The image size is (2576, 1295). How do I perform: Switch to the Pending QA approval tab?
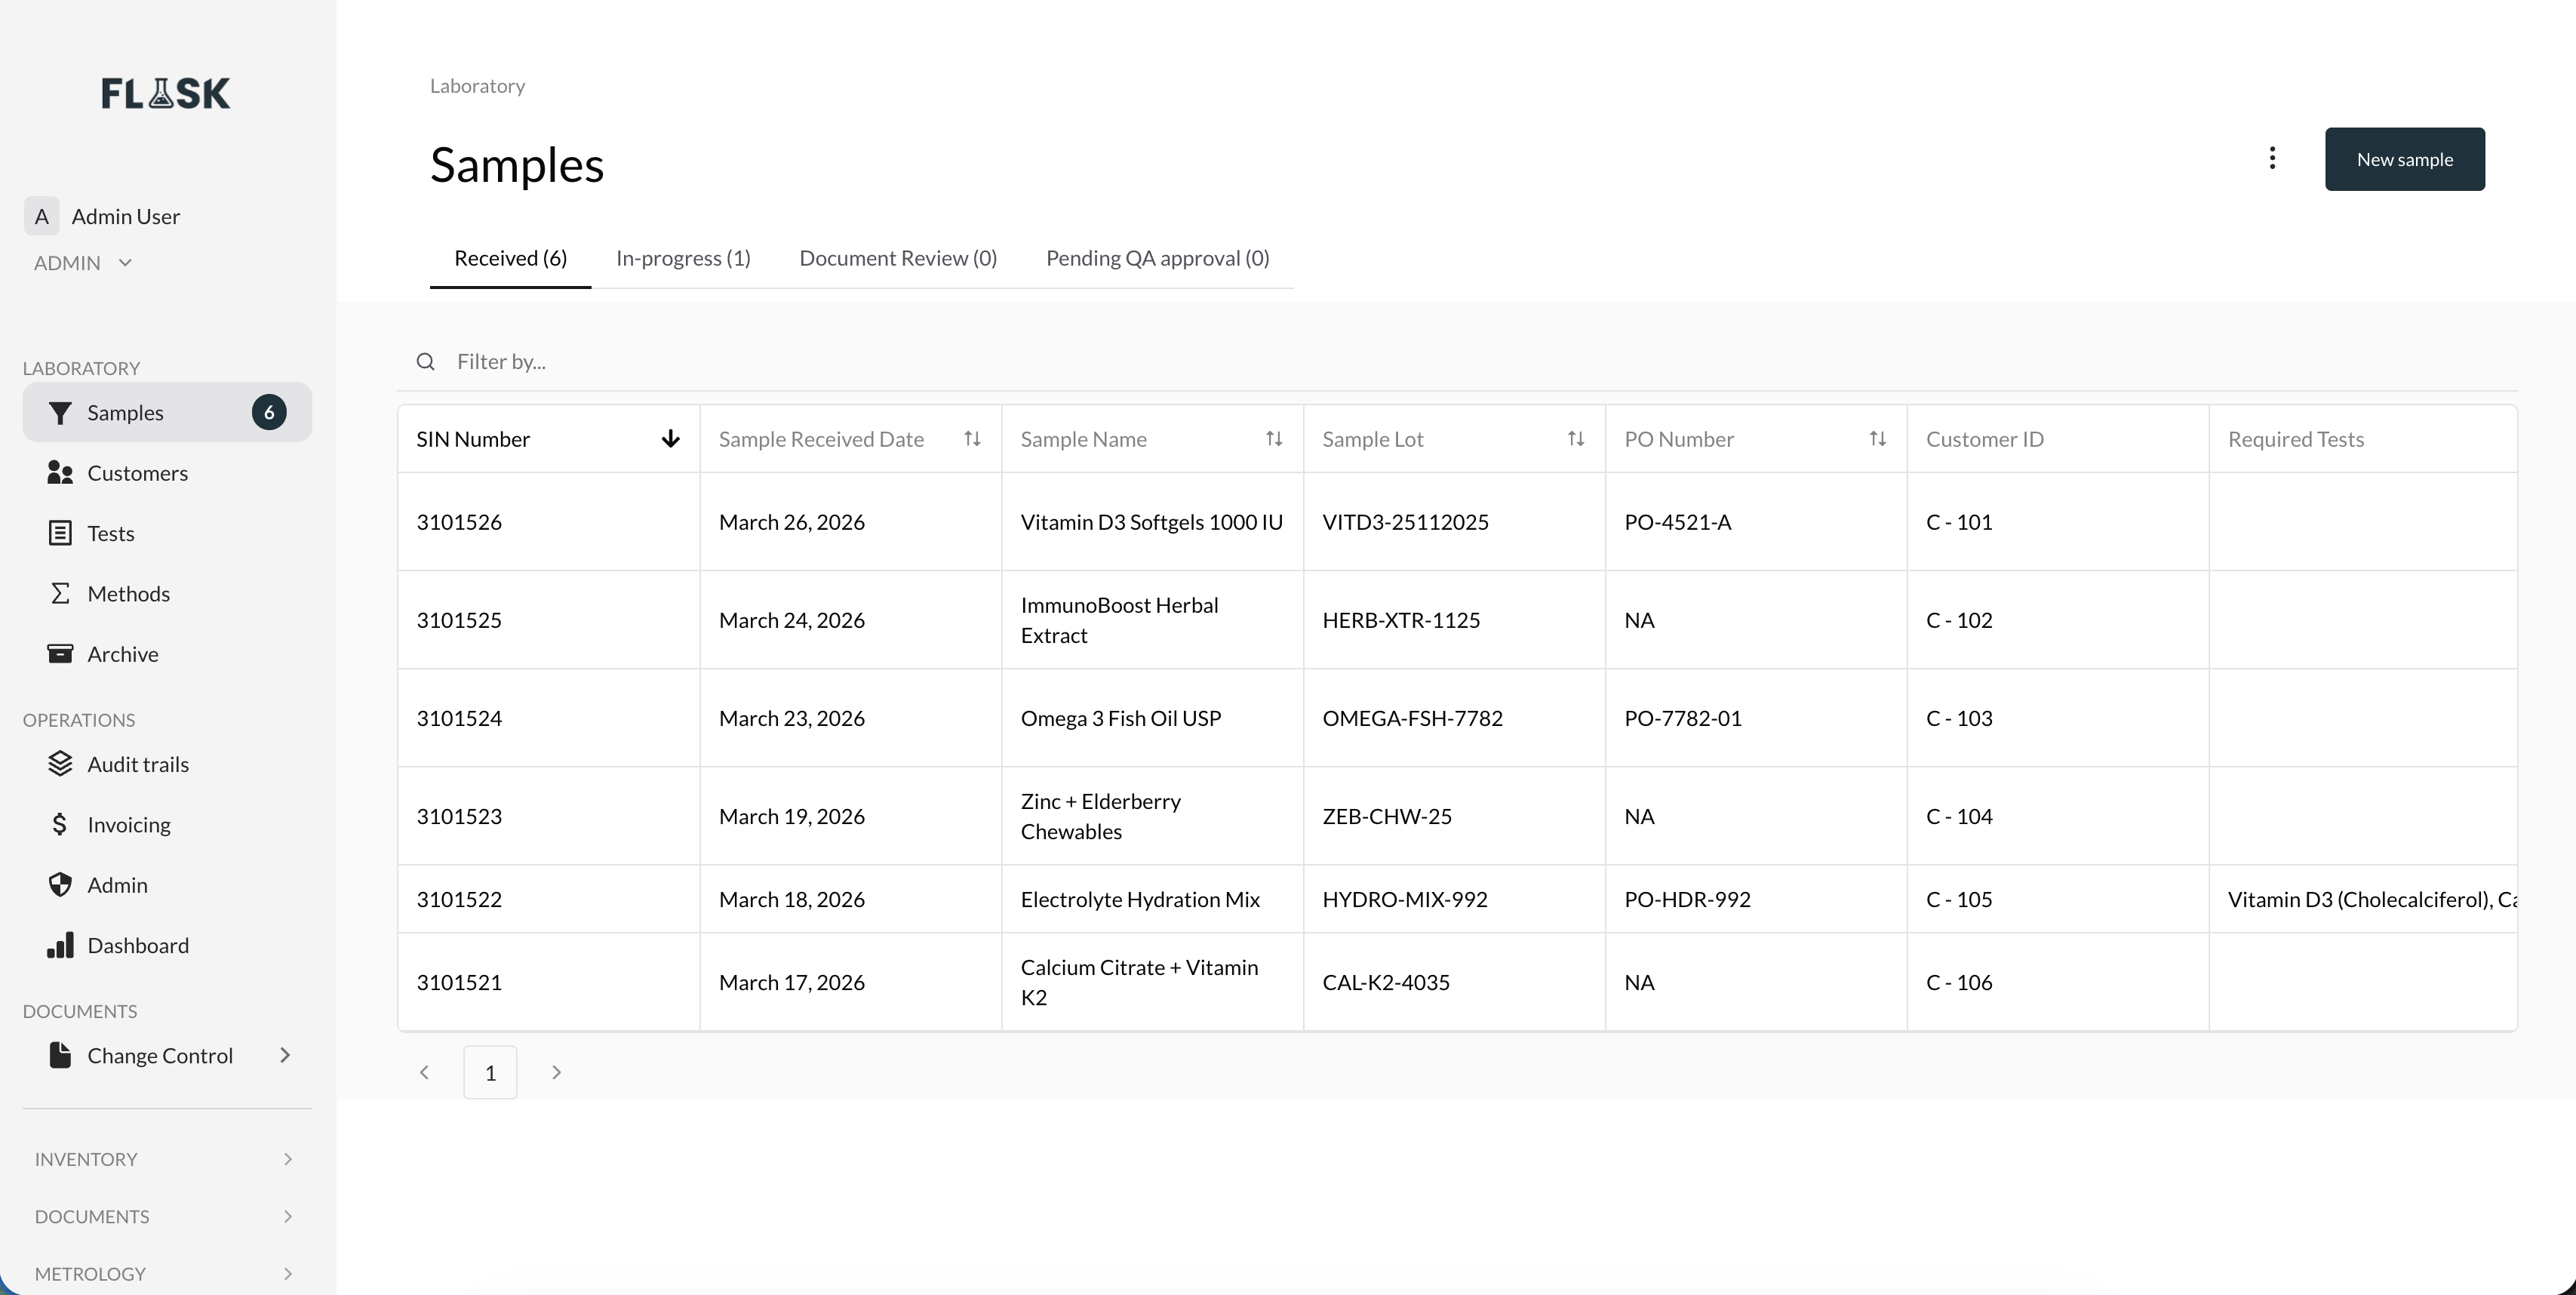tap(1158, 258)
